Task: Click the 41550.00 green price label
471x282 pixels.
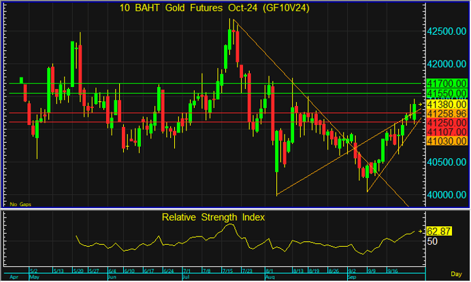Action: 446,92
